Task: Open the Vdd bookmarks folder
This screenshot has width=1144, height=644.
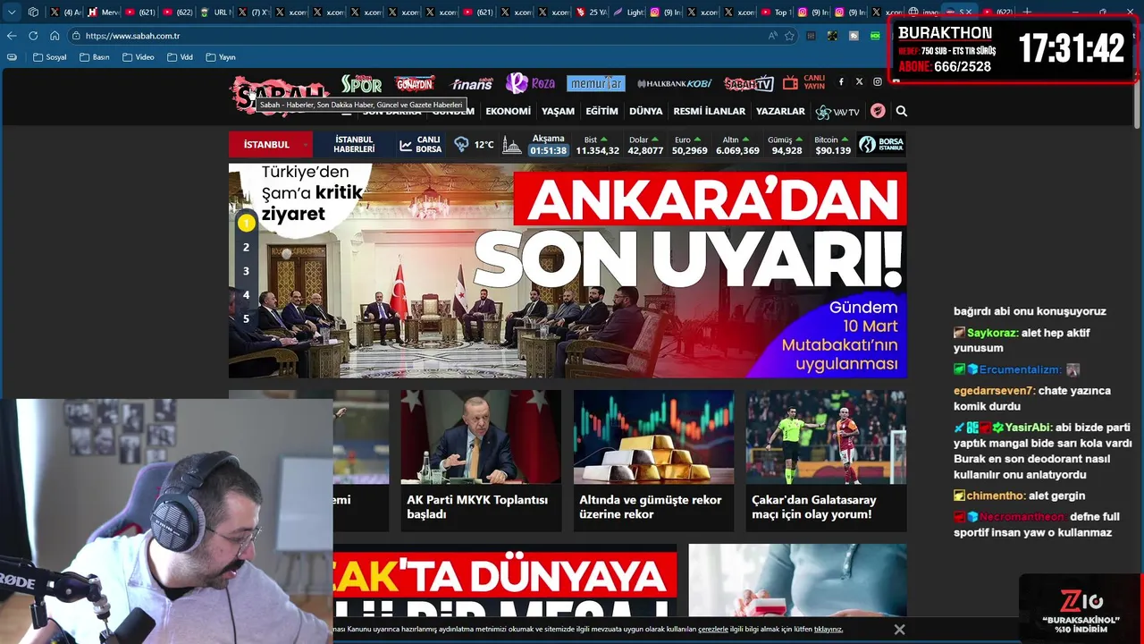Action: pyautogui.click(x=180, y=56)
